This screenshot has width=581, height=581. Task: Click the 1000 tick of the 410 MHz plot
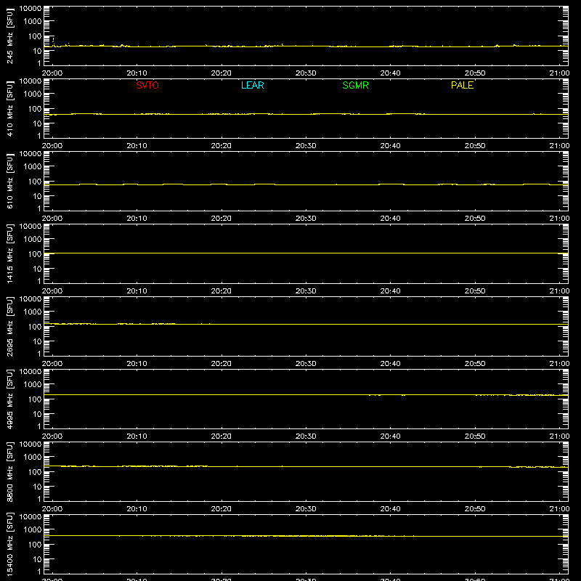pyautogui.click(x=33, y=94)
